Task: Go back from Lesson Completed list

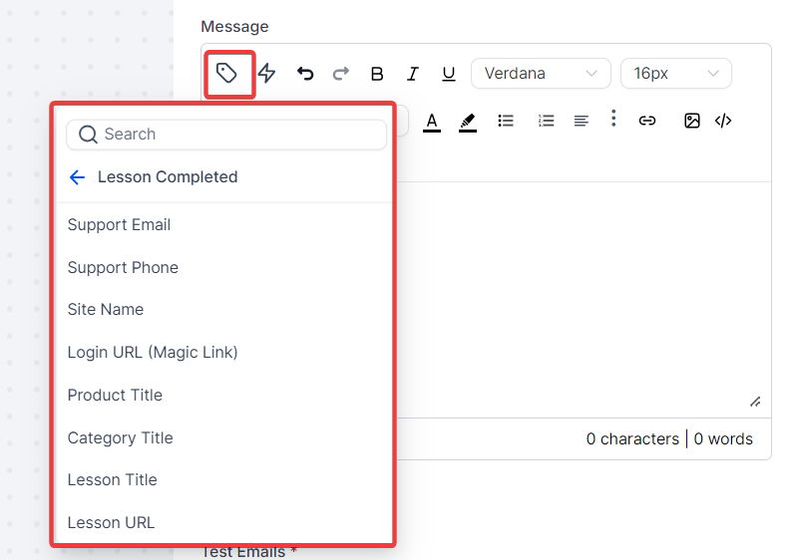Action: [78, 177]
